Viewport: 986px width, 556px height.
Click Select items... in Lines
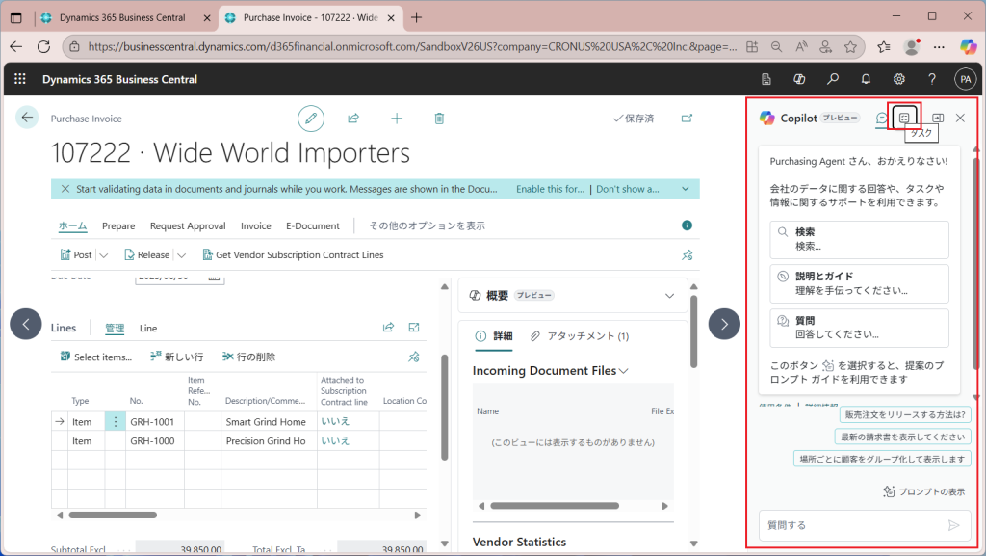tap(96, 357)
